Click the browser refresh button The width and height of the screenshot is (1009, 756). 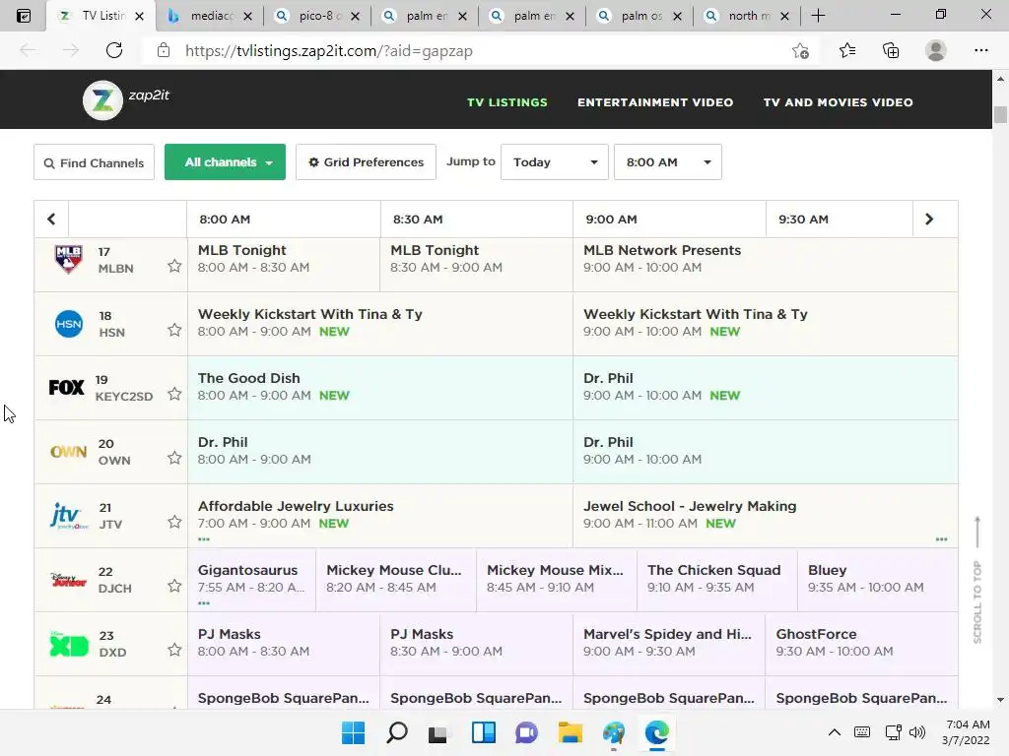[x=114, y=50]
